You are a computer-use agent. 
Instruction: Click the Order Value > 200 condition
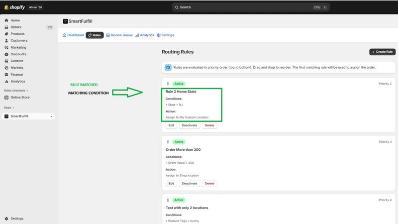pos(180,163)
